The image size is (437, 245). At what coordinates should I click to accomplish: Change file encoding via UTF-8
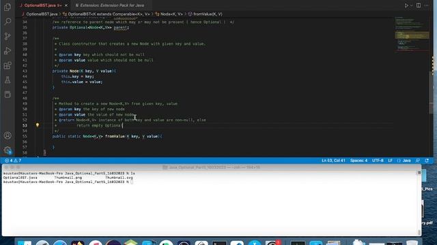pyautogui.click(x=378, y=161)
